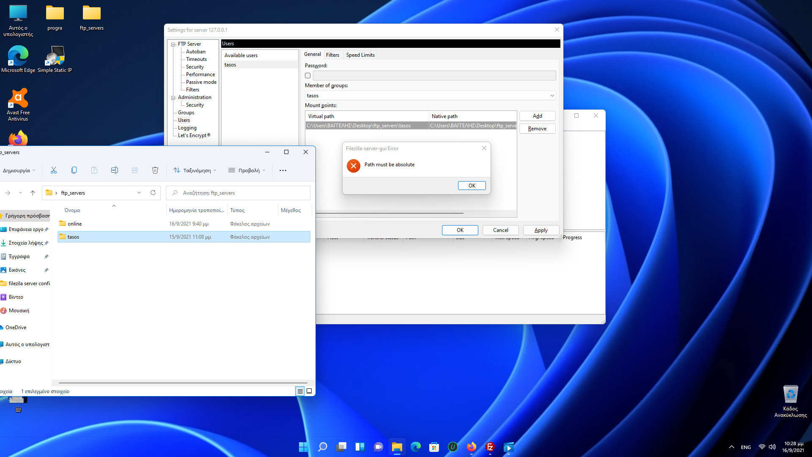Click the Delete trash icon in Explorer
Screen dimensions: 812x457
click(x=155, y=170)
